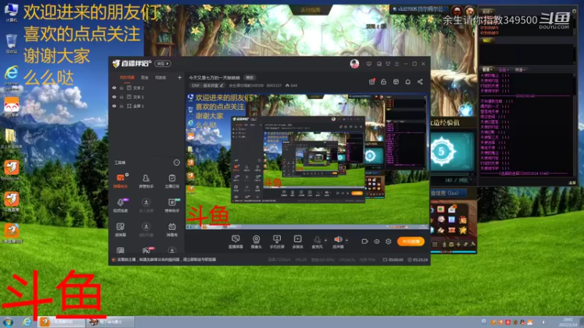584x328 pixels.
Task: Select the 文本 2 source row
Action: pos(147,87)
